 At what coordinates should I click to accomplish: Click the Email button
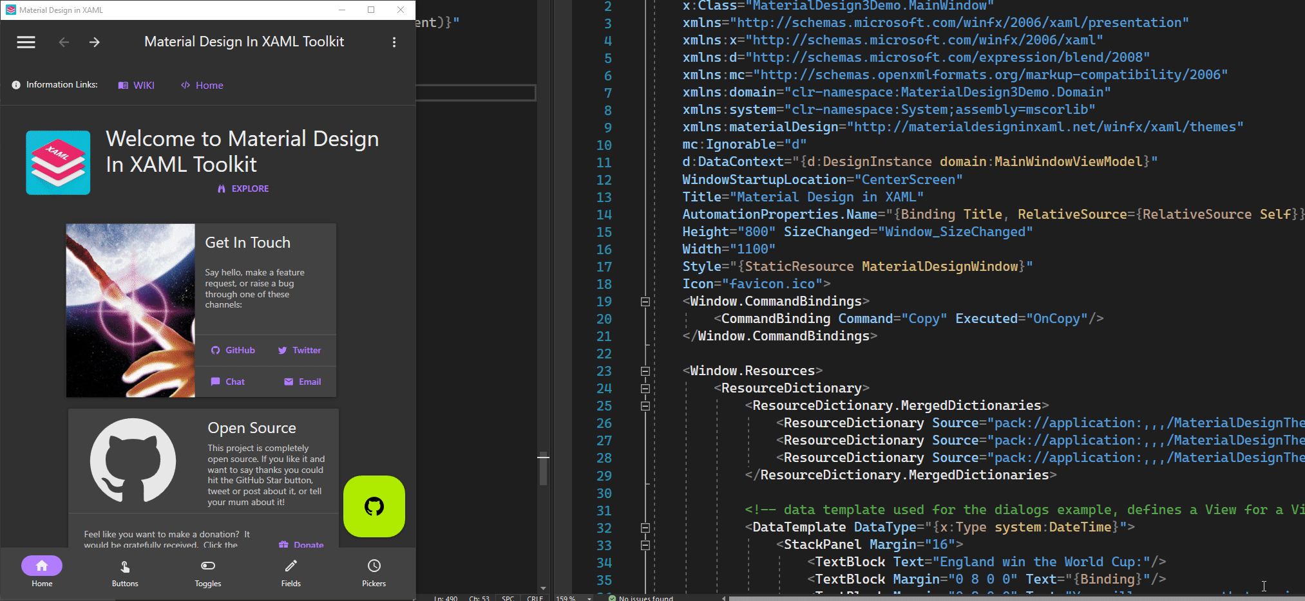pyautogui.click(x=303, y=382)
